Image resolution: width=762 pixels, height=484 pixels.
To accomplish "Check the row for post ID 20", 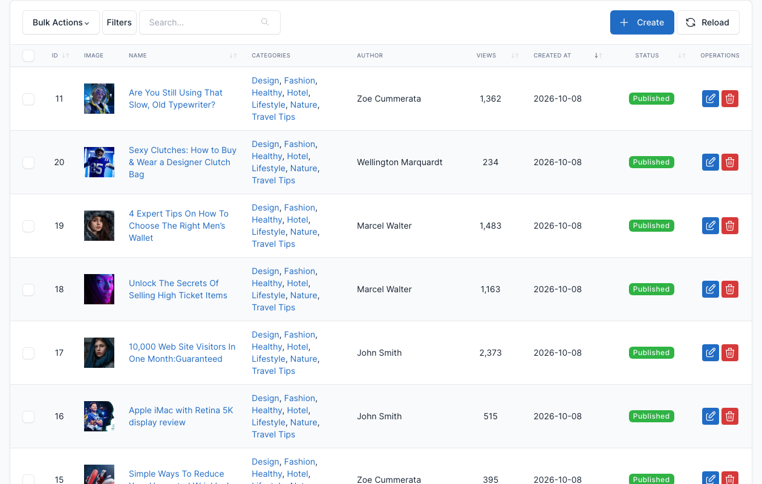I will [x=28, y=162].
